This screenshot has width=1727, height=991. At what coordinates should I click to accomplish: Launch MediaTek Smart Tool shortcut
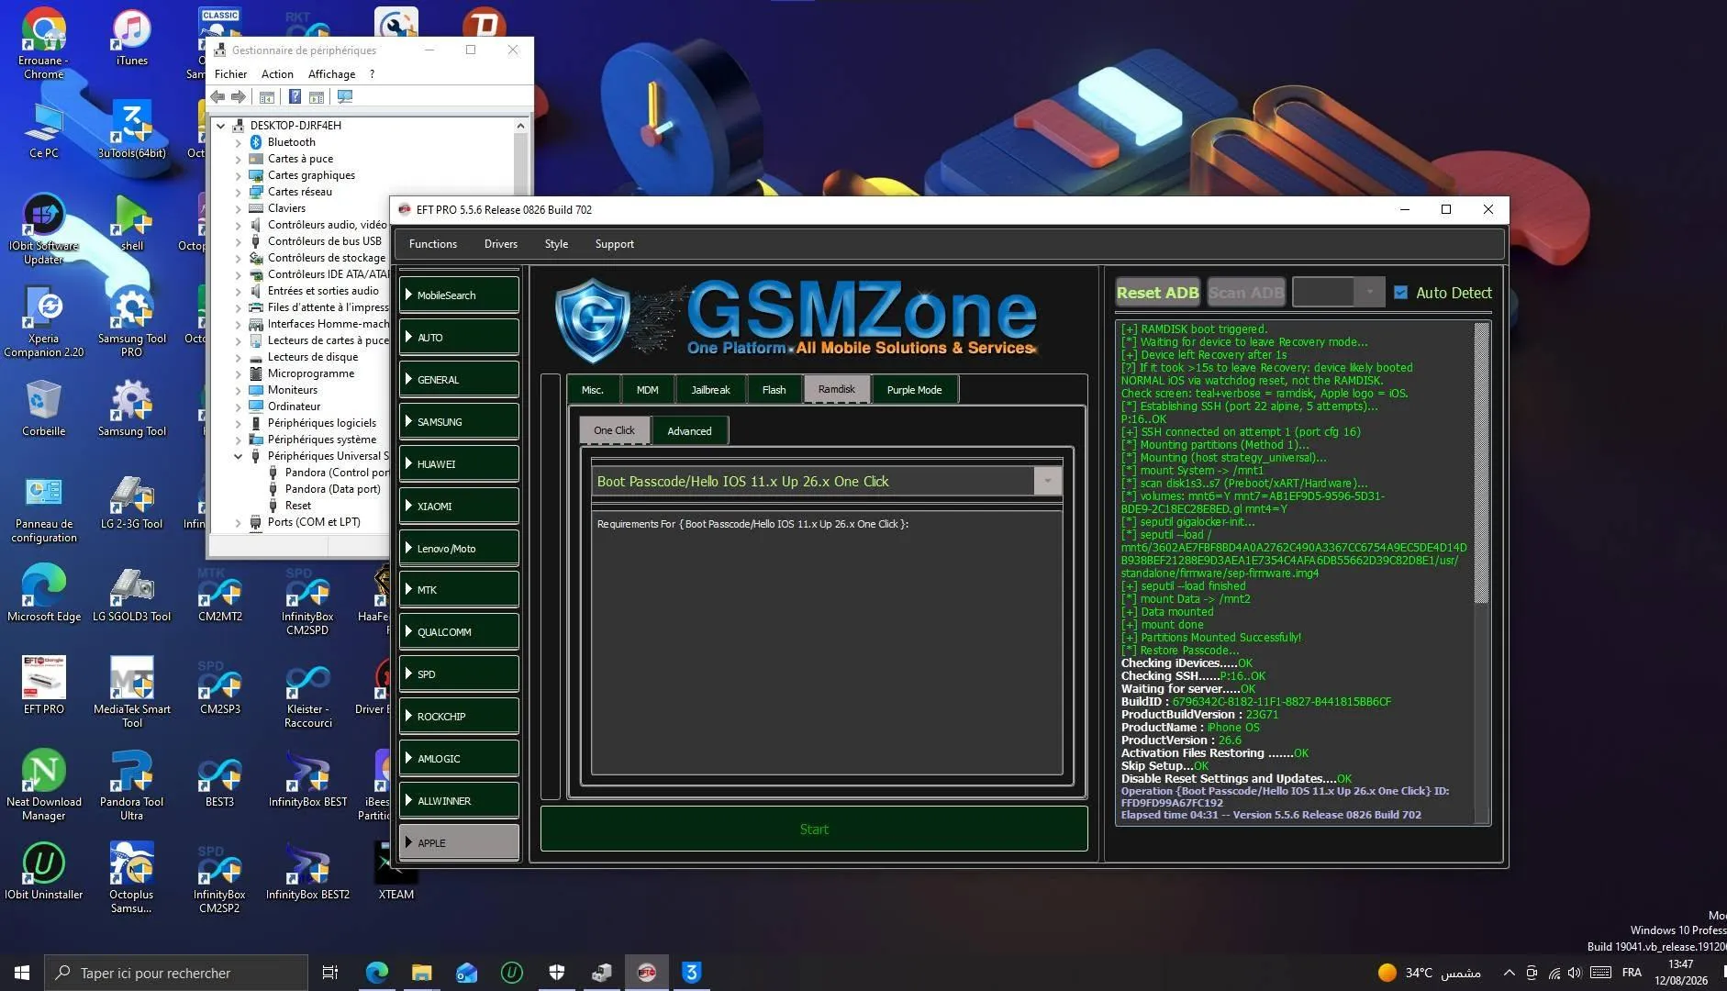coord(131,693)
